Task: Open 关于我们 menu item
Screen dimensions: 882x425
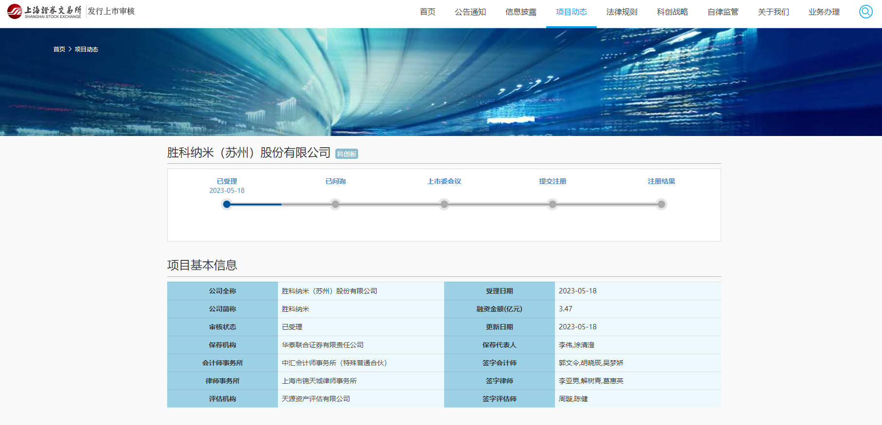Action: pyautogui.click(x=774, y=12)
